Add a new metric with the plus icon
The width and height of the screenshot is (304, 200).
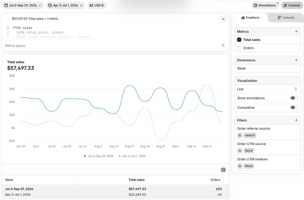(x=296, y=31)
